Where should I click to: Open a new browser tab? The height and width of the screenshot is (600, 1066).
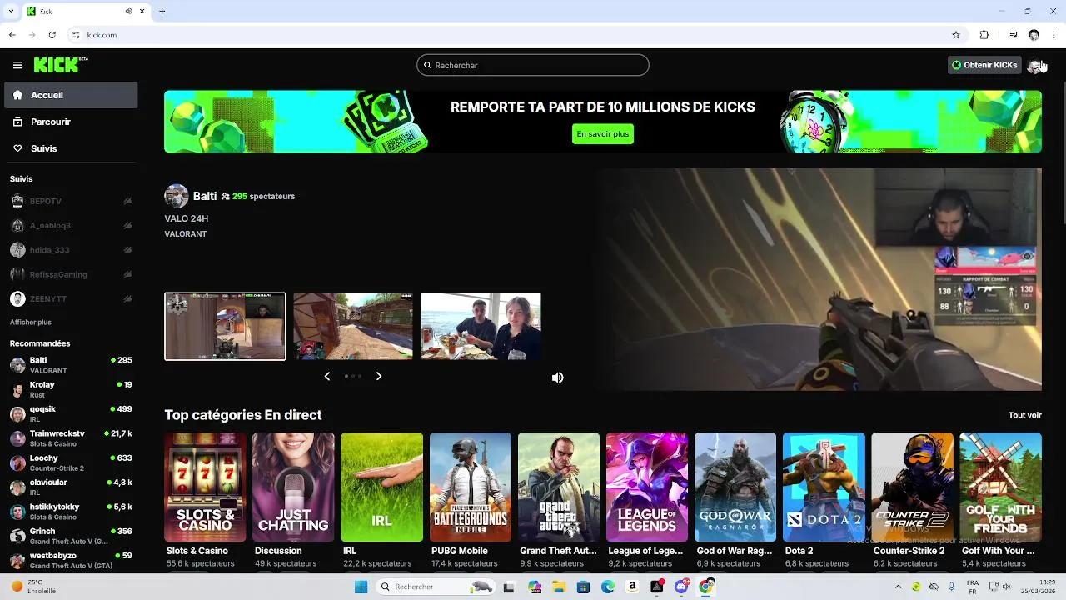tap(162, 11)
